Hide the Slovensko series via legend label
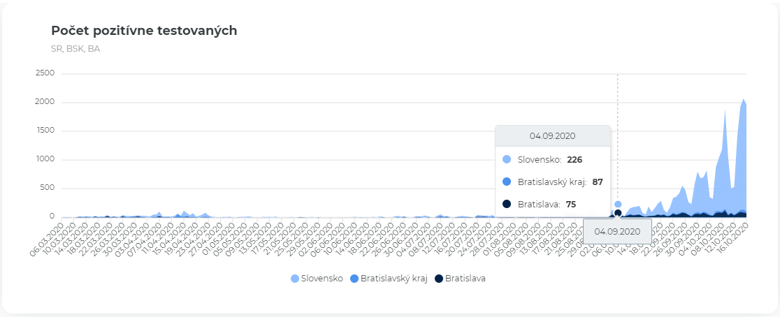Viewport: 780px width, 317px height. [x=322, y=279]
